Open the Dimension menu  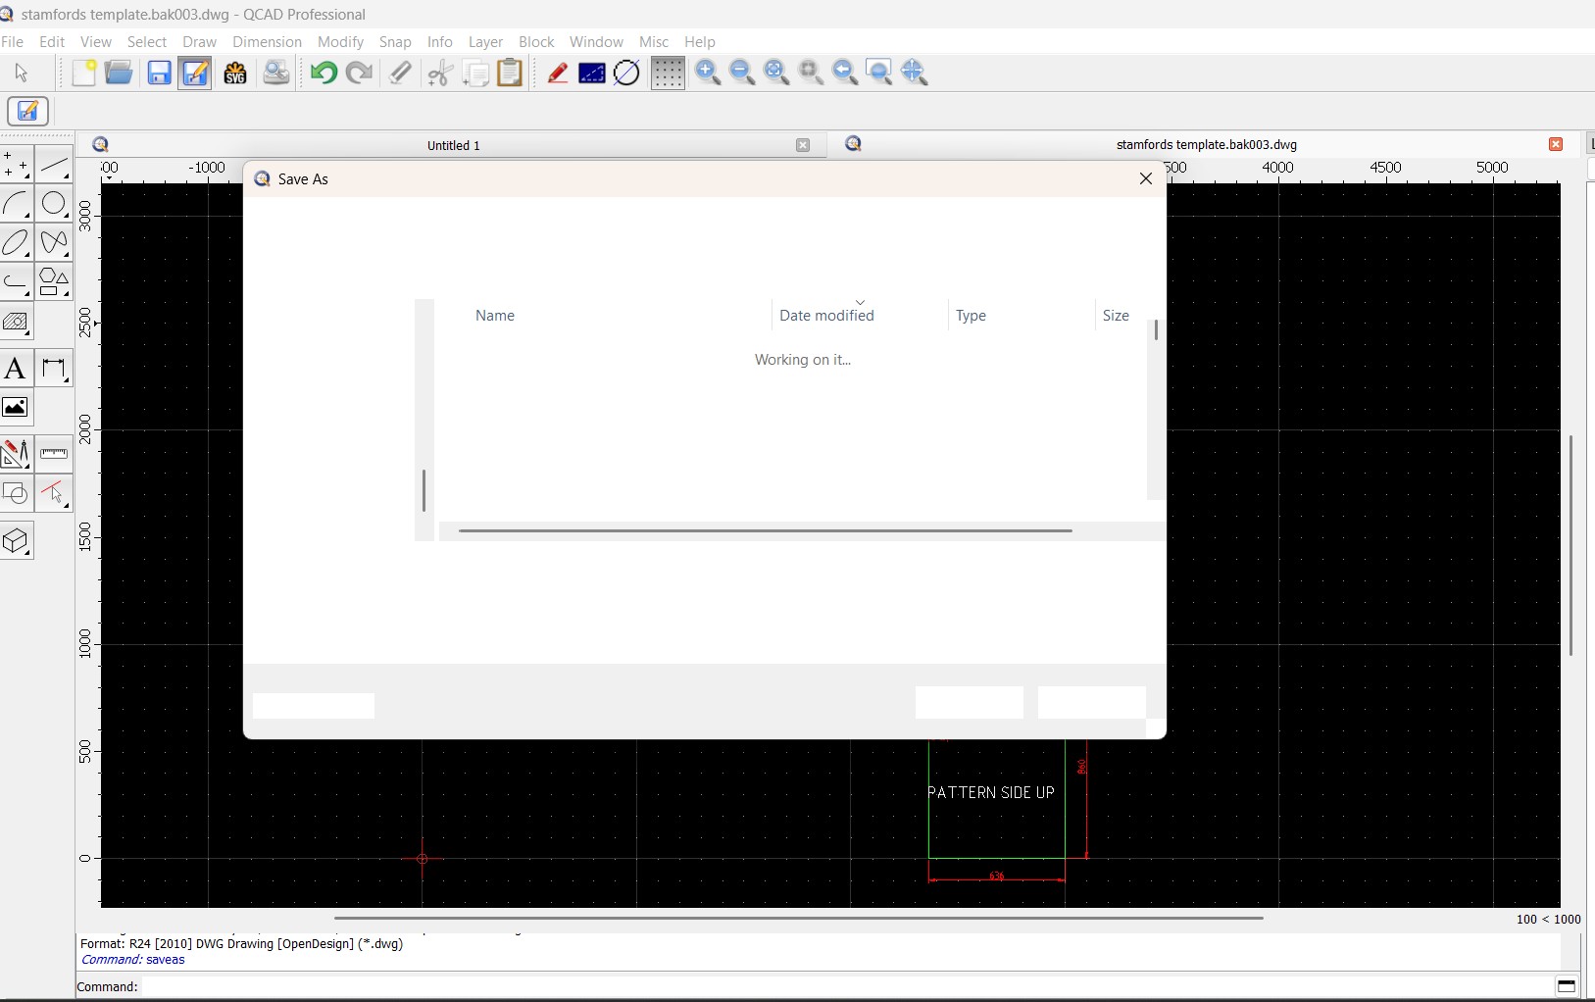click(267, 42)
